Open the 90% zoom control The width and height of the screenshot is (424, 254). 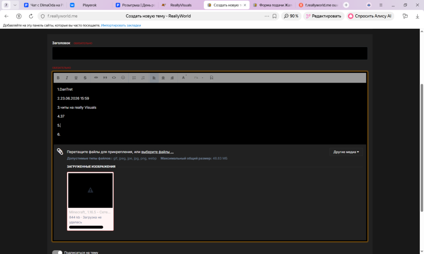pos(291,16)
